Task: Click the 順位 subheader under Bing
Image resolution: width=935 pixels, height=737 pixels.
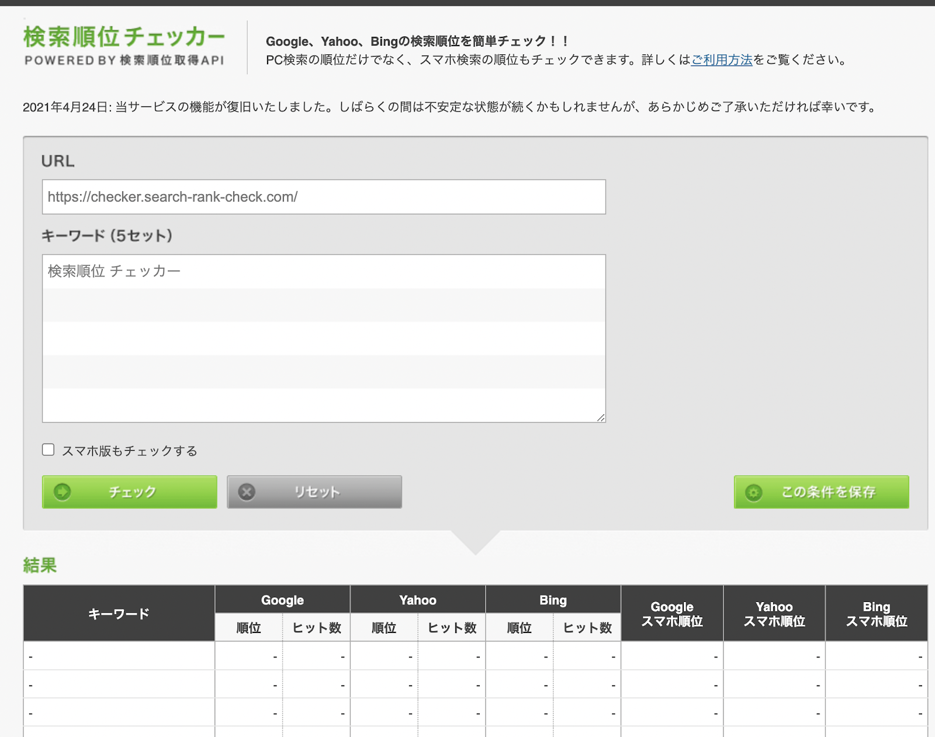Action: pyautogui.click(x=520, y=628)
